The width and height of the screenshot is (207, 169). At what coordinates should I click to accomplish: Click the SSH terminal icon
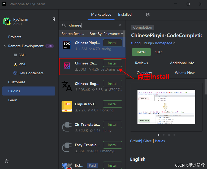pyautogui.click(x=15, y=55)
